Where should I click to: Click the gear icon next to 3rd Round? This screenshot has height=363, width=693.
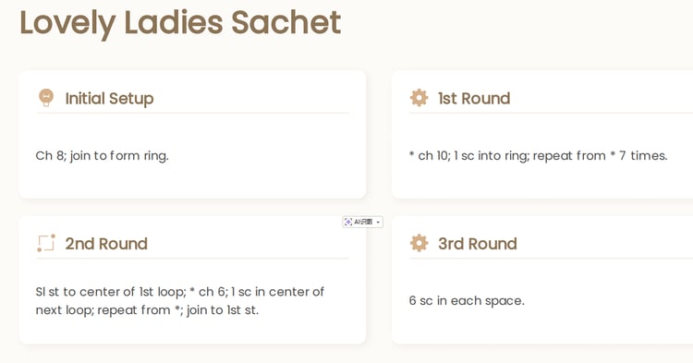tap(419, 243)
